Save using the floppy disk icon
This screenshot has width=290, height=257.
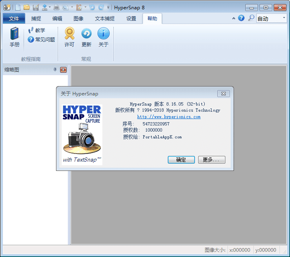point(36,8)
